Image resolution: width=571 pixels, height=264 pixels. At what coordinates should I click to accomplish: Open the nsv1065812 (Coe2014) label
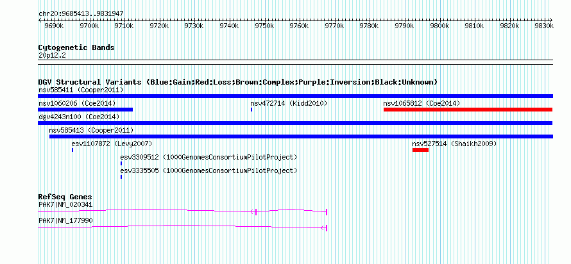(422, 103)
